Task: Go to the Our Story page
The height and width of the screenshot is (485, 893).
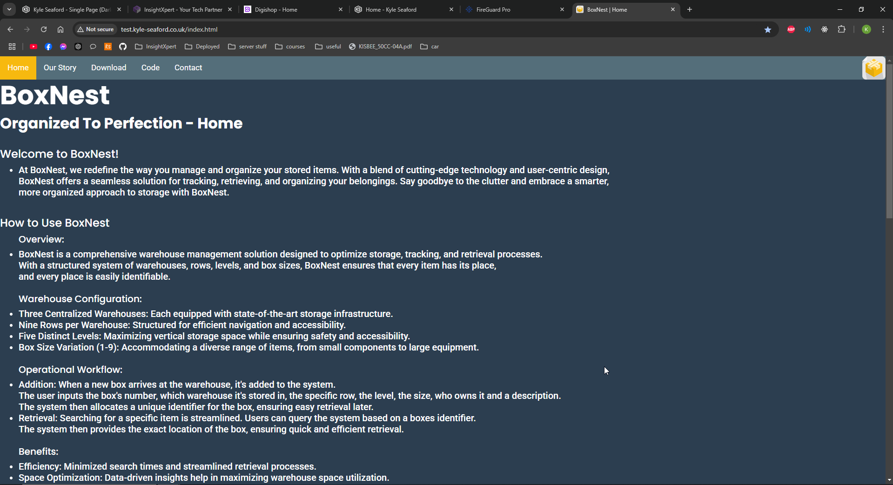Action: tap(60, 68)
